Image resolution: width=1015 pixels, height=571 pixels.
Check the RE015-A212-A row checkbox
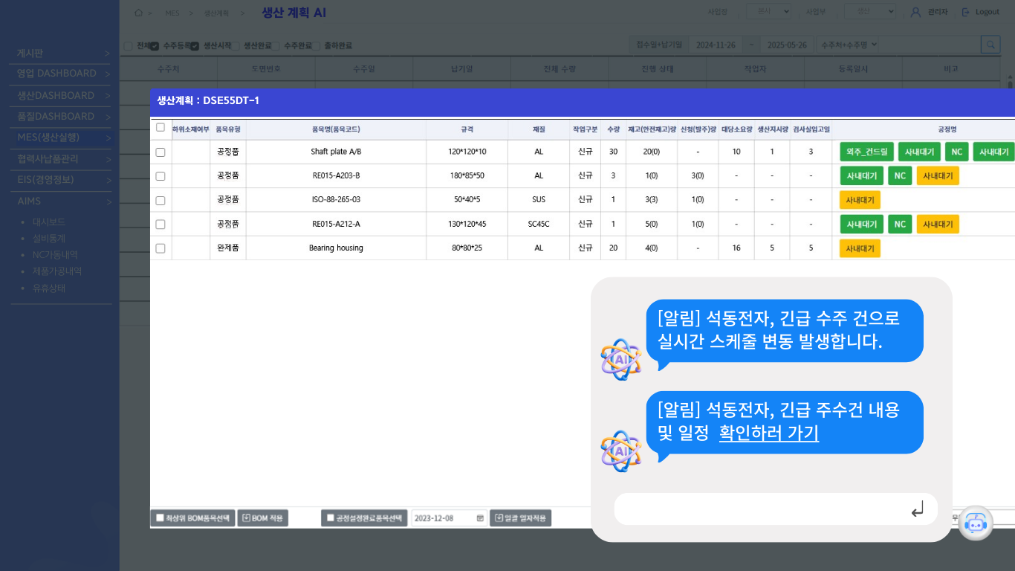pyautogui.click(x=160, y=225)
